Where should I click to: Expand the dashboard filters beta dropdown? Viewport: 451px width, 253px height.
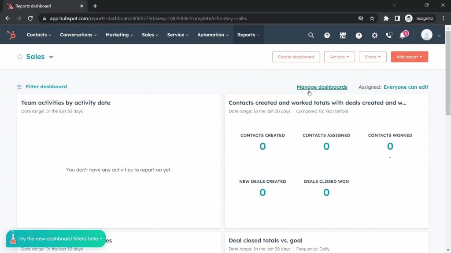101,239
